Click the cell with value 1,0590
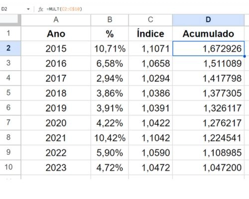The height and width of the screenshot is (199, 249). [x=150, y=153]
